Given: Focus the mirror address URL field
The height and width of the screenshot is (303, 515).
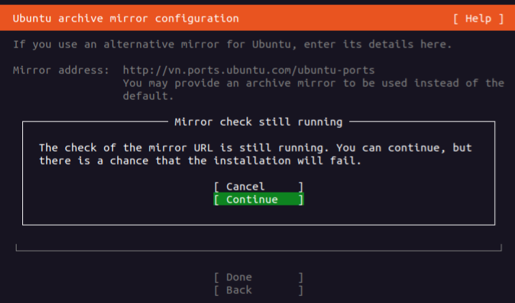Looking at the screenshot, I should 249,70.
